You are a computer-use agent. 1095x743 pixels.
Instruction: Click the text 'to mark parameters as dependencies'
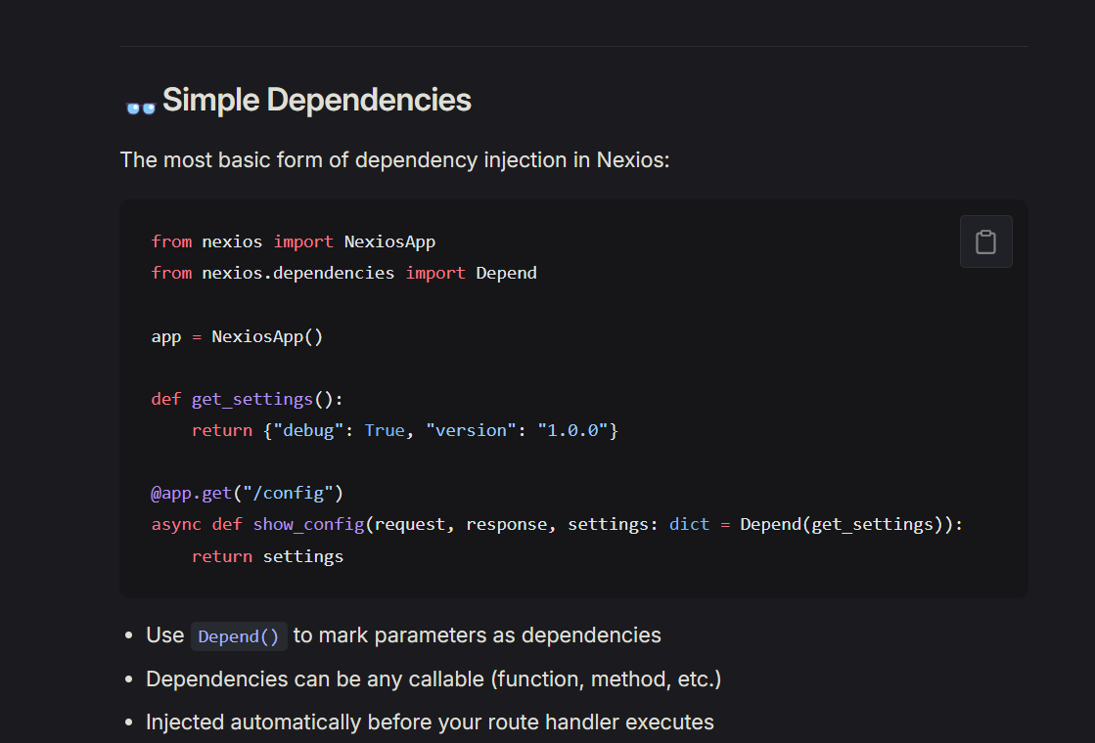477,634
